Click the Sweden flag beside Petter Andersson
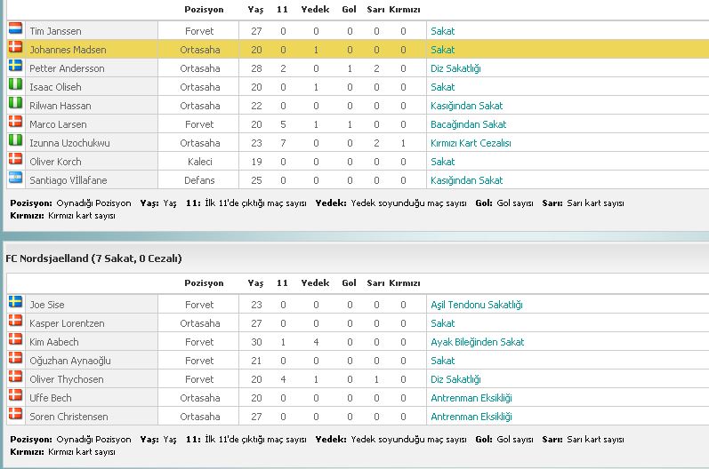The image size is (709, 469). [15, 66]
